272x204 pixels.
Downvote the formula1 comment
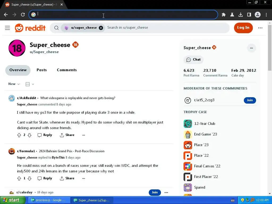tap(29, 178)
